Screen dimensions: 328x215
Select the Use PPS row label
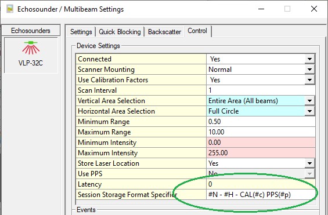[141, 174]
